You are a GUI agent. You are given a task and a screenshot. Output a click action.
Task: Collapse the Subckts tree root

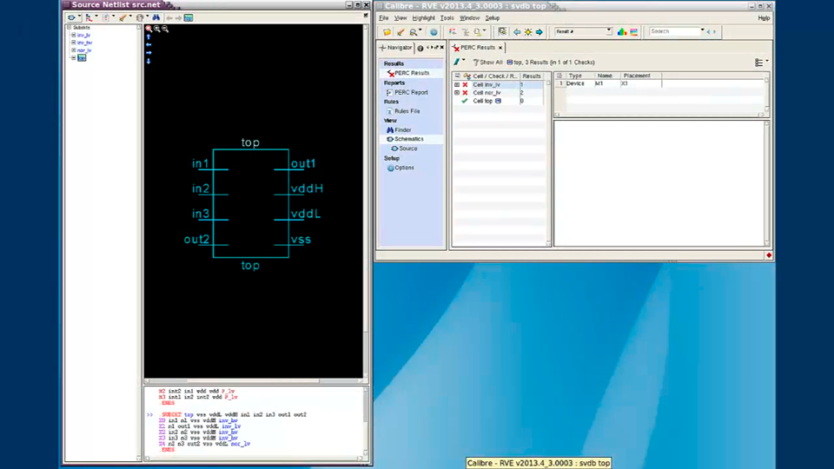tap(69, 27)
